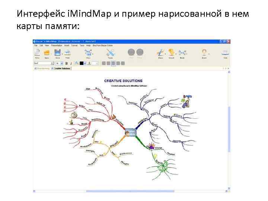The height and width of the screenshot is (201, 268).
Task: Click the Tools wrench toolbar icon
Action: coord(110,52)
